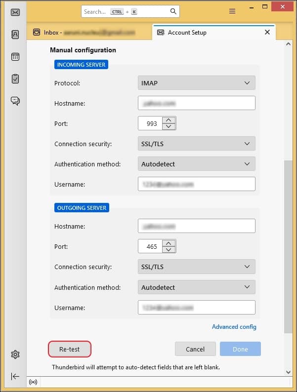
Task: Open the incoming Protocol IMAP dropdown
Action: [196, 83]
